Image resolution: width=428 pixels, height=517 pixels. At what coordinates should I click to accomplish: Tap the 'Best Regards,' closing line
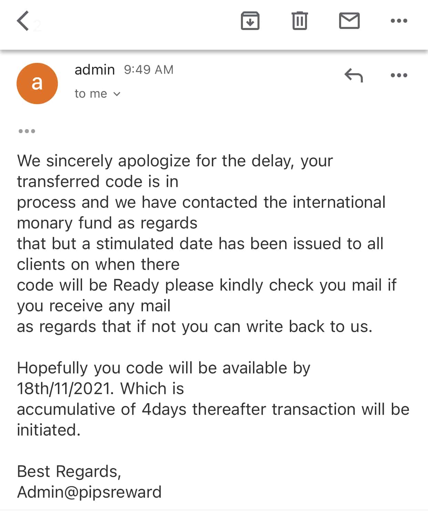[69, 471]
